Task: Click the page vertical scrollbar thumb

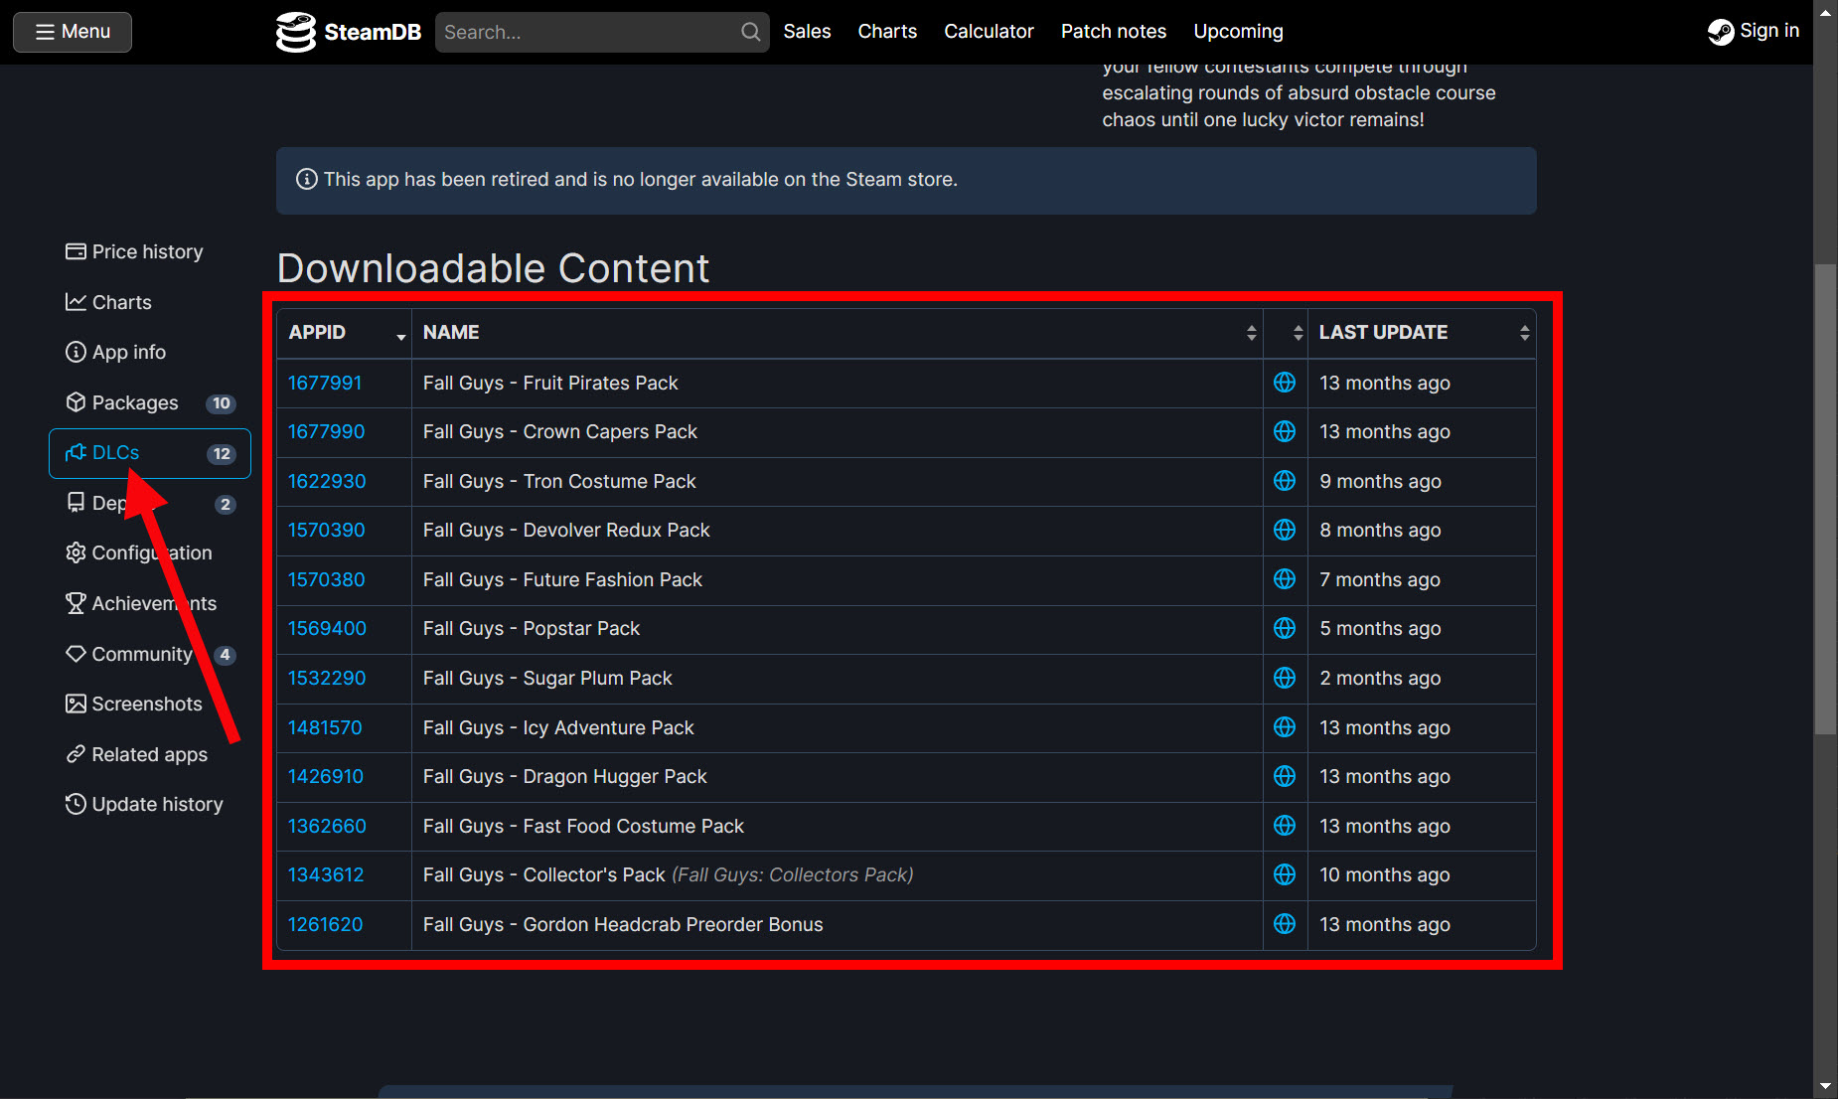Action: click(x=1825, y=500)
